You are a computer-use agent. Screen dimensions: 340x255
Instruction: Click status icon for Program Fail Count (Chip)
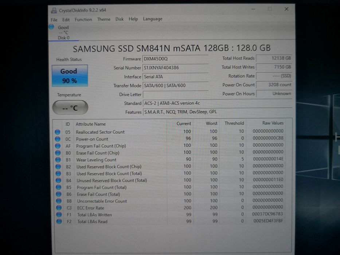click(x=58, y=146)
